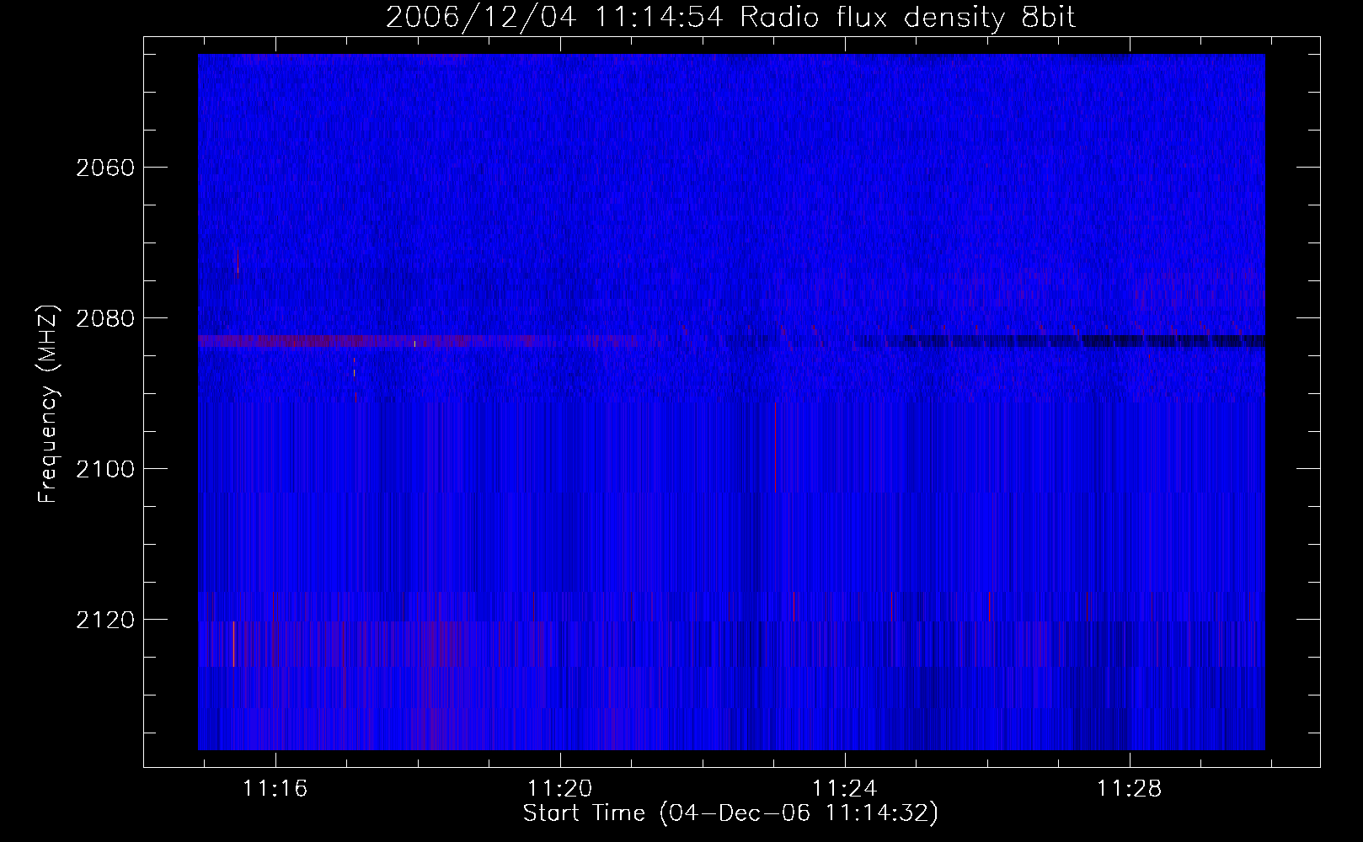1363x842 pixels.
Task: Click the 2120 frequency tick label
Action: 105,620
